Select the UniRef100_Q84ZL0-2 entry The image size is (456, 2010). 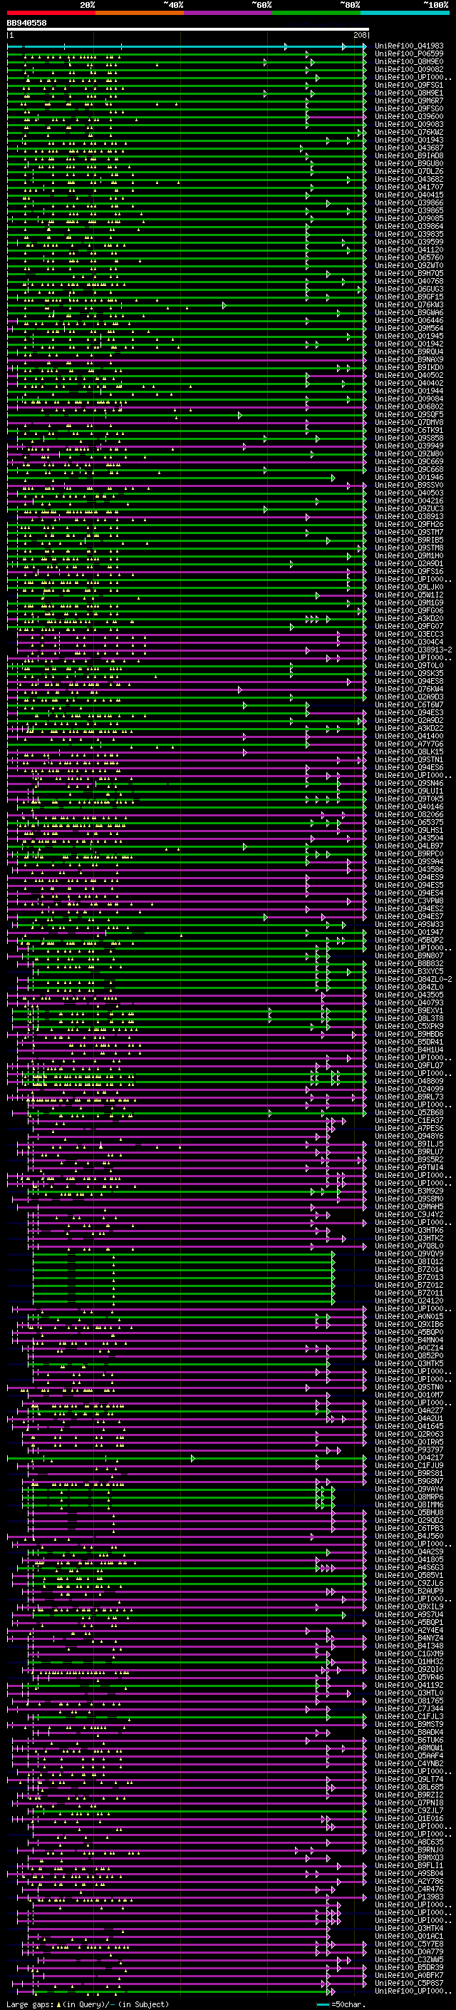[414, 979]
